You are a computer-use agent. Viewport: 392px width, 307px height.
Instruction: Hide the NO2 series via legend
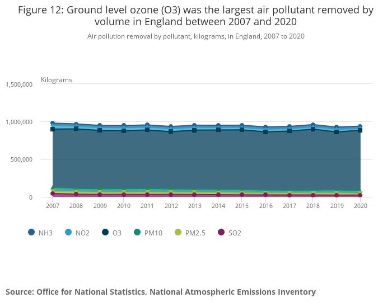(82, 233)
